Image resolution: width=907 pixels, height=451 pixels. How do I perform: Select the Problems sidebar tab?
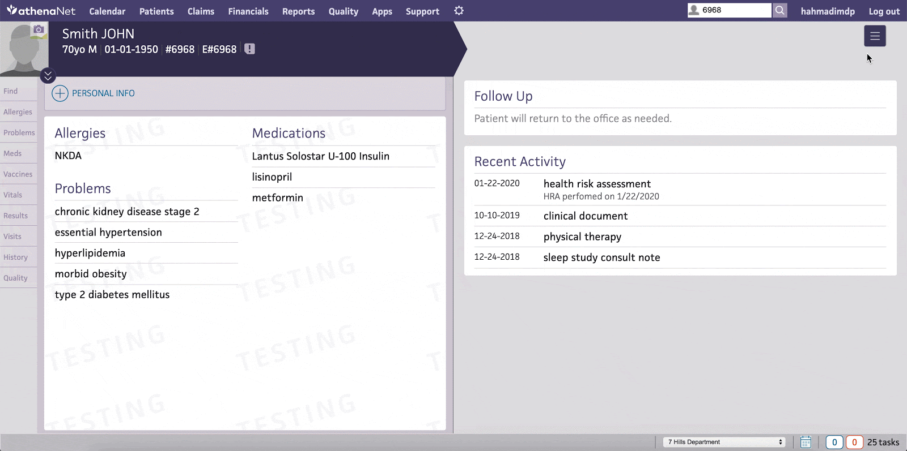(19, 132)
